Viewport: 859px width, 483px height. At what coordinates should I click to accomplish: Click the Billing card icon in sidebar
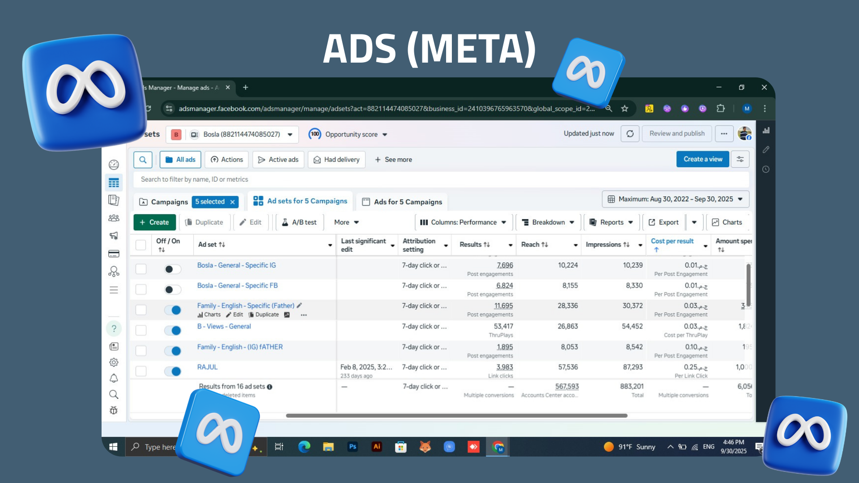click(114, 254)
